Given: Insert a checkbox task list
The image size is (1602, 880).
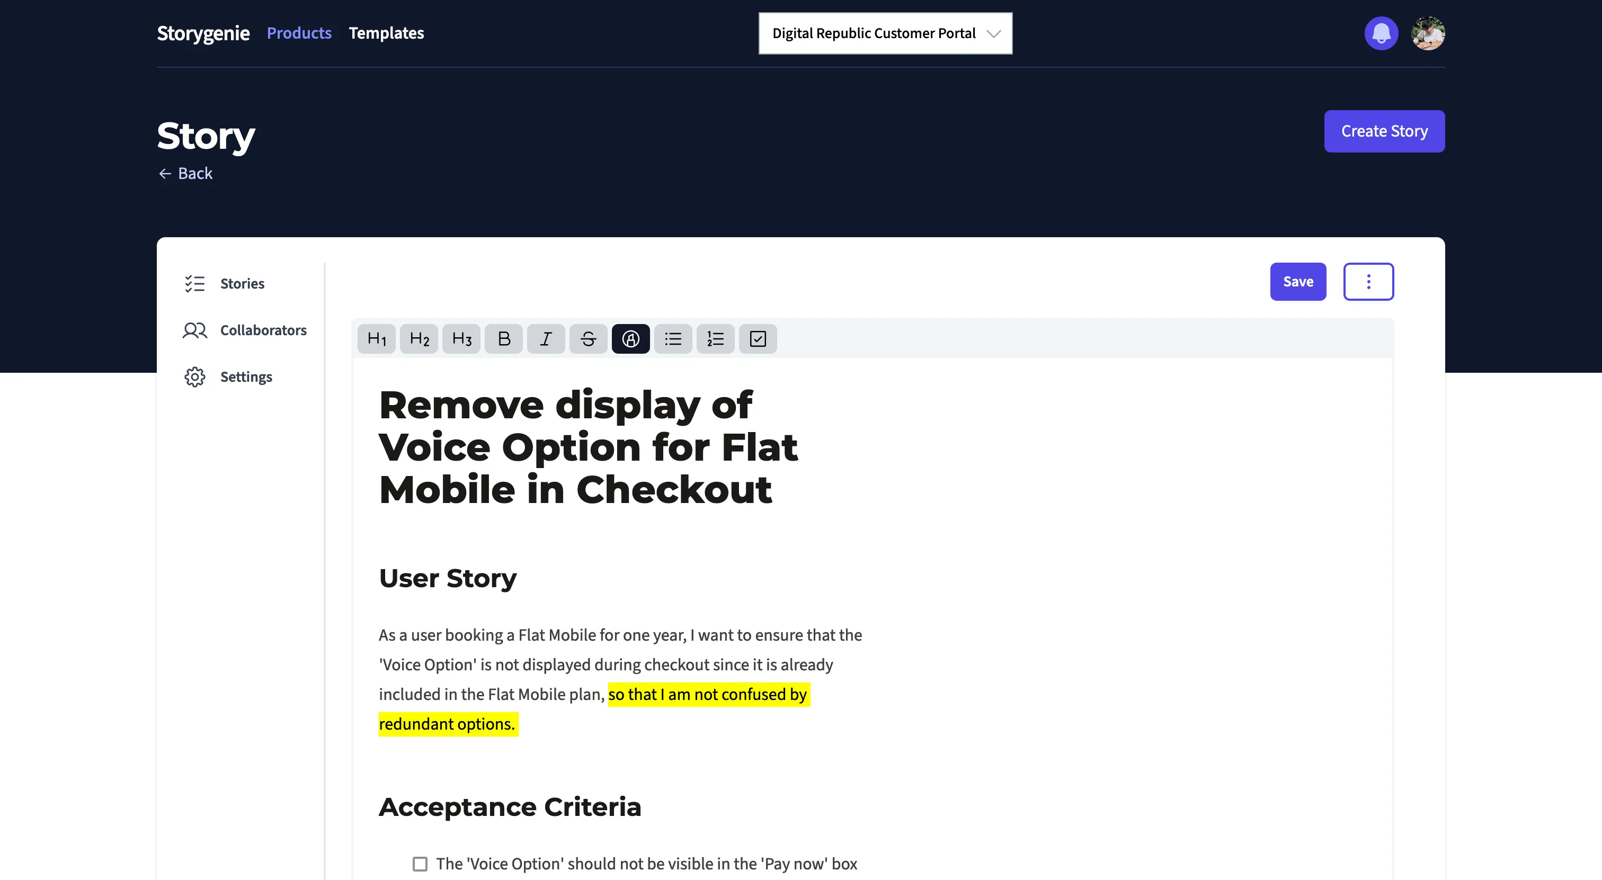Looking at the screenshot, I should pos(758,339).
